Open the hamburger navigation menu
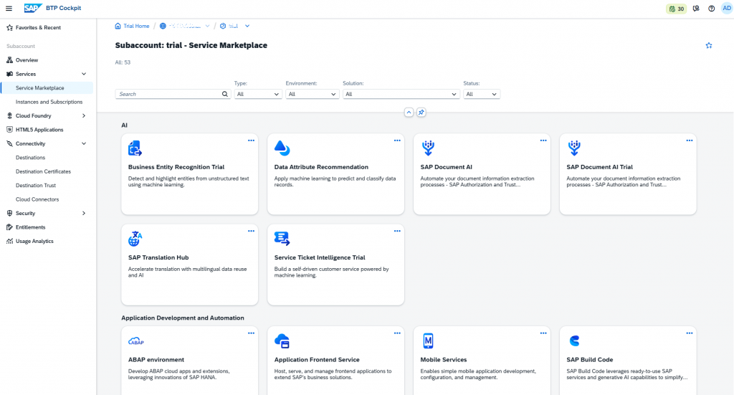734x395 pixels. coord(9,9)
